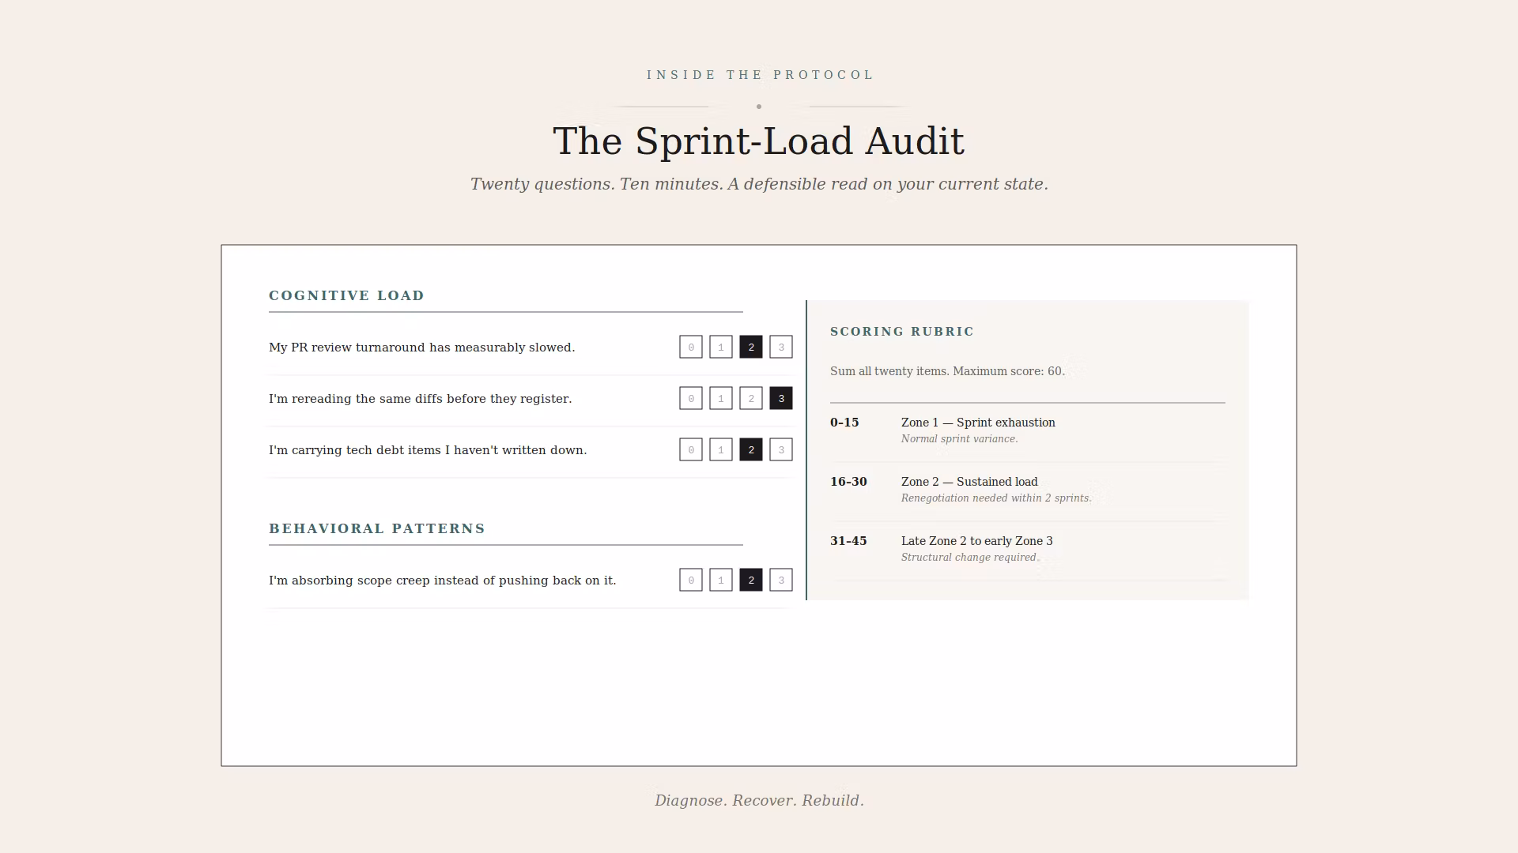Image resolution: width=1518 pixels, height=853 pixels.
Task: Click the 'Twenty questions. Ten minutes.' subtitle
Action: pos(759,184)
